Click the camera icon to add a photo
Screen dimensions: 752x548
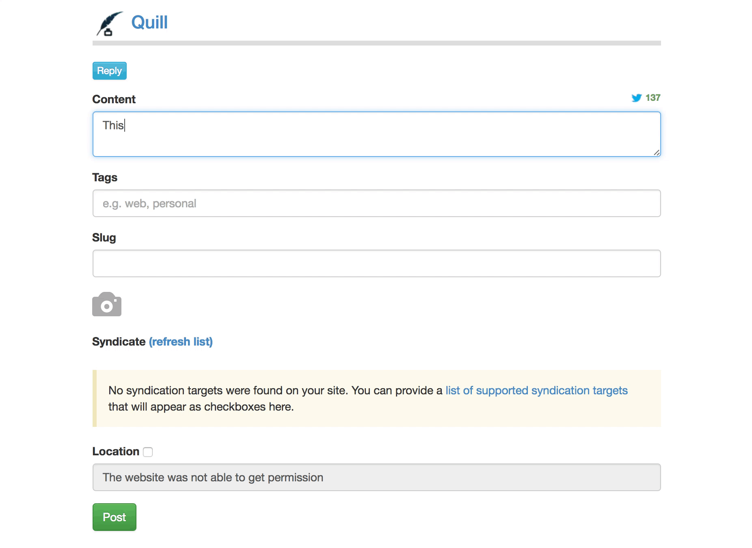point(107,304)
